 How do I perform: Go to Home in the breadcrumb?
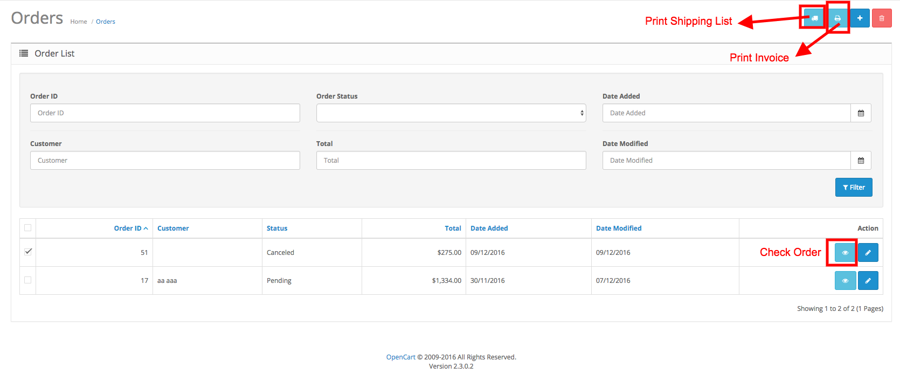point(79,22)
